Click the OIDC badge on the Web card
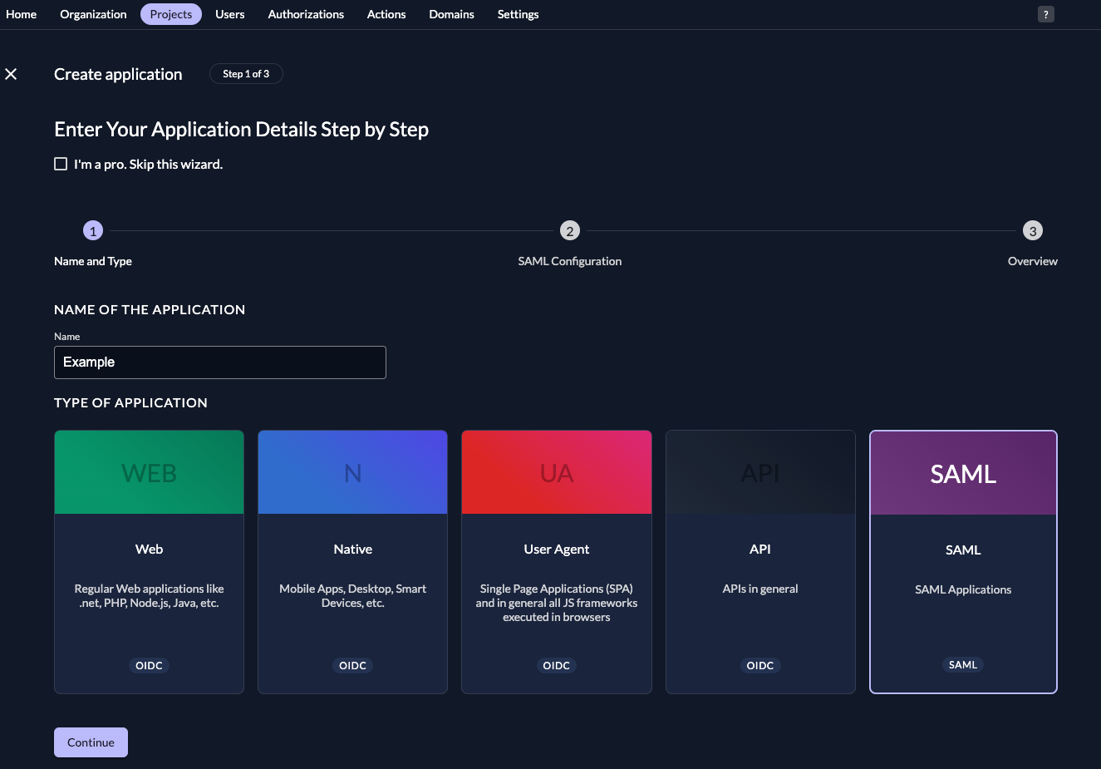This screenshot has width=1101, height=769. (x=149, y=665)
